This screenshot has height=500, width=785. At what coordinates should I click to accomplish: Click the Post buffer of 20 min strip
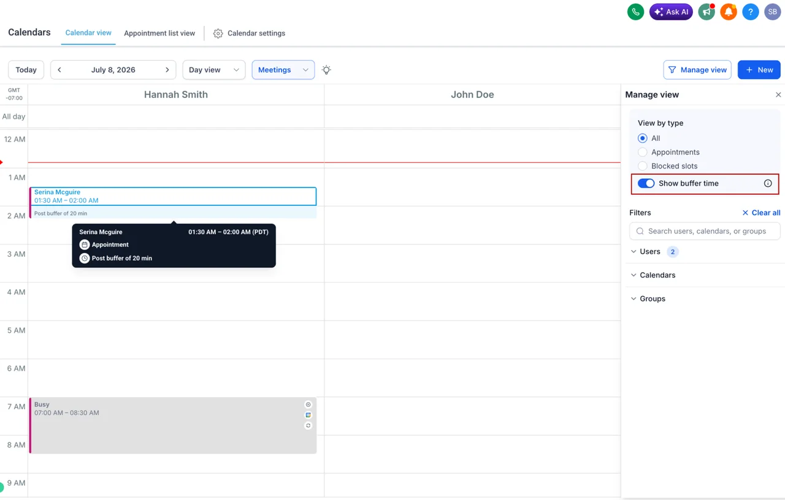coord(174,213)
